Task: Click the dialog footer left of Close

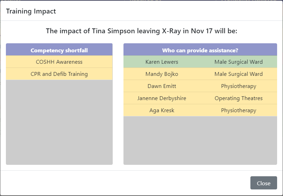Action: coord(125,183)
